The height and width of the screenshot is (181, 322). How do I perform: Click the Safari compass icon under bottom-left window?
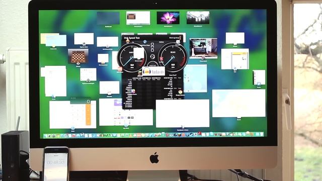pyautogui.click(x=72, y=129)
